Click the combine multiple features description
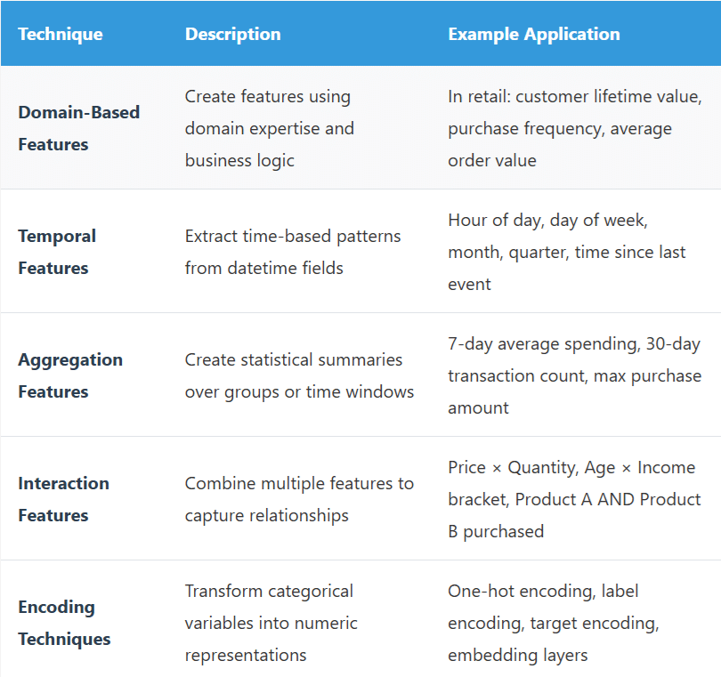Image resolution: width=721 pixels, height=677 pixels. (x=298, y=484)
